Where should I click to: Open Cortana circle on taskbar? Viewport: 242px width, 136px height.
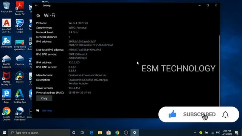click(x=74, y=133)
